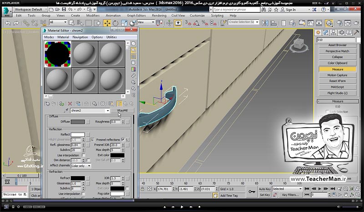364x212 pixels.
Task: Select the Move transform tool
Action: pyautogui.click(x=107, y=23)
